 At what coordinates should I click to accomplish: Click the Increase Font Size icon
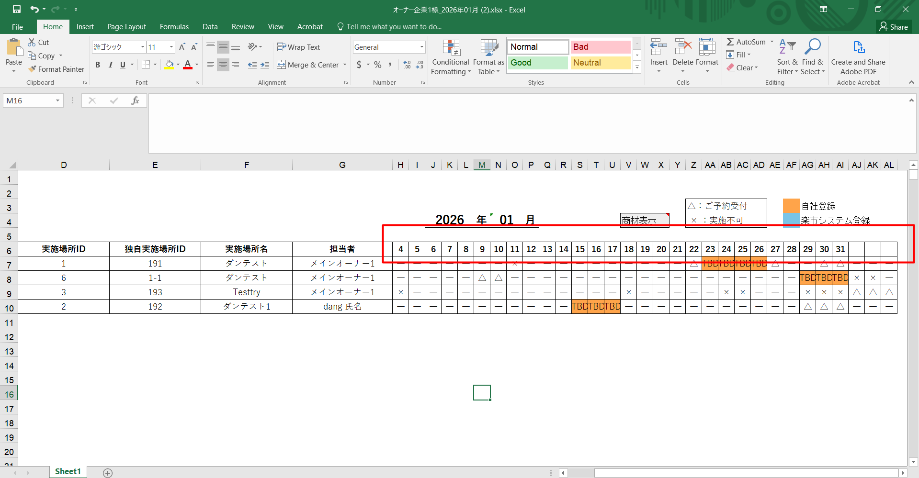click(182, 47)
